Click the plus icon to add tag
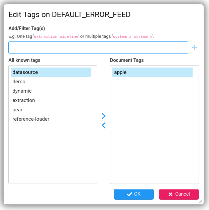The width and height of the screenshot is (209, 210). [195, 47]
